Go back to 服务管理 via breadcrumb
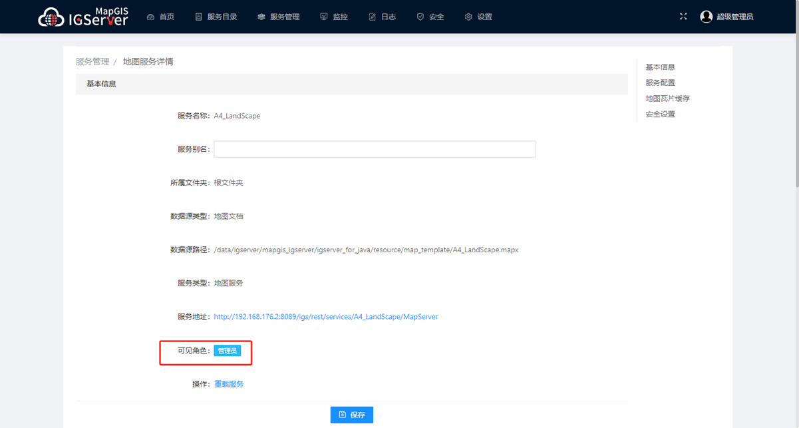The width and height of the screenshot is (799, 428). (92, 61)
